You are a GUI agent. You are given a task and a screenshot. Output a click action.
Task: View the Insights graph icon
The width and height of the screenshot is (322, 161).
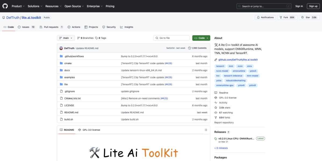[121, 27]
